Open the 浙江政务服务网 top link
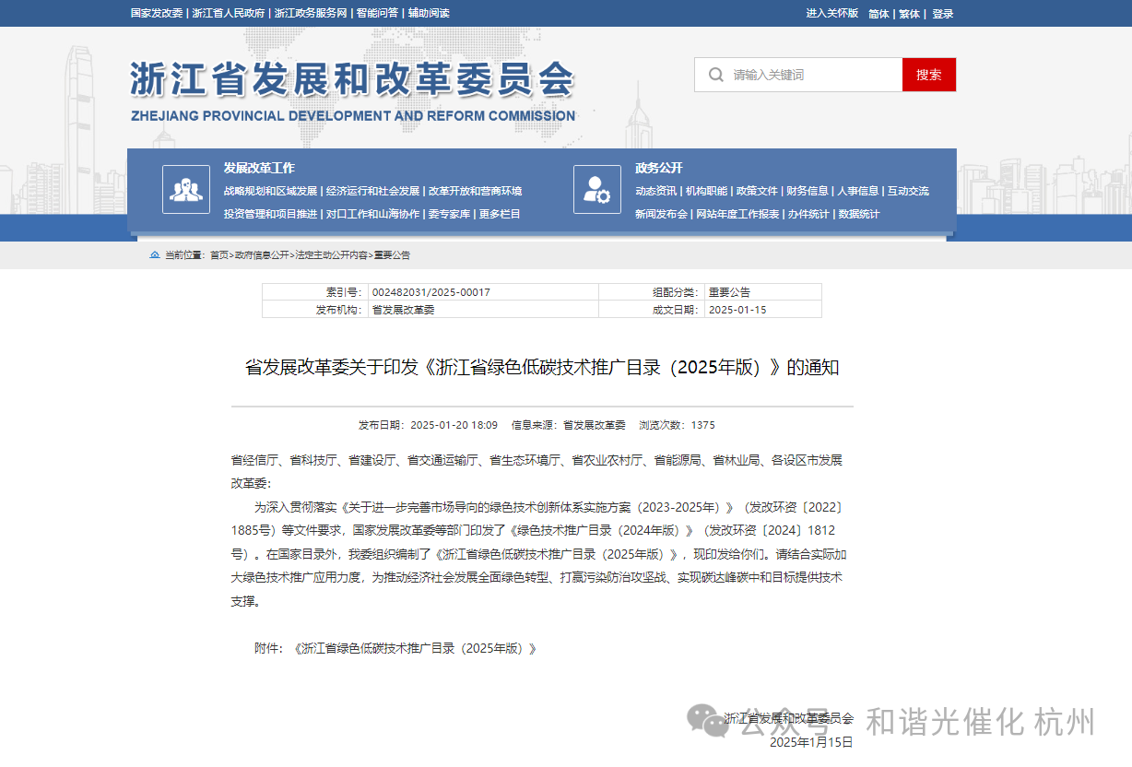1132x767 pixels. (311, 14)
